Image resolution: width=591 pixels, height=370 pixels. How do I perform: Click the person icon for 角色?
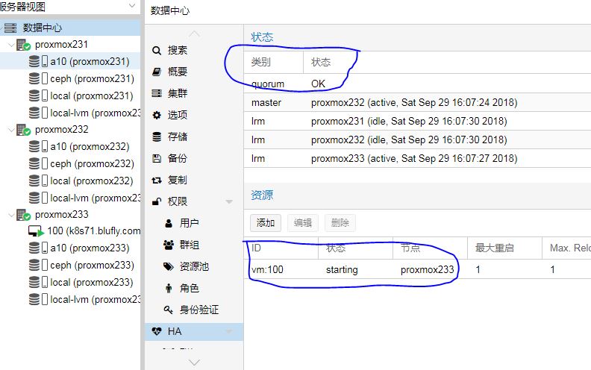(169, 288)
